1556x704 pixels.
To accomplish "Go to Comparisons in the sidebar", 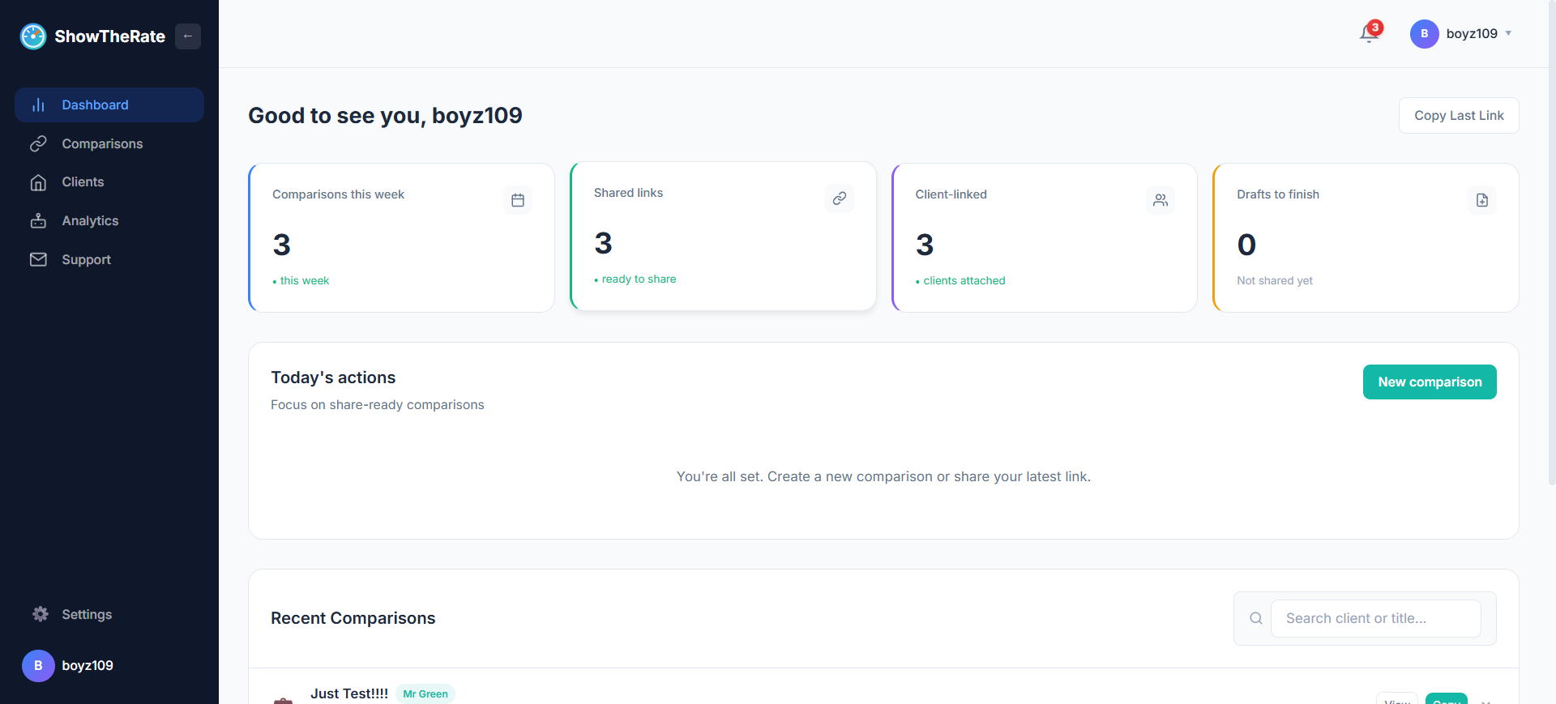I will pos(109,143).
